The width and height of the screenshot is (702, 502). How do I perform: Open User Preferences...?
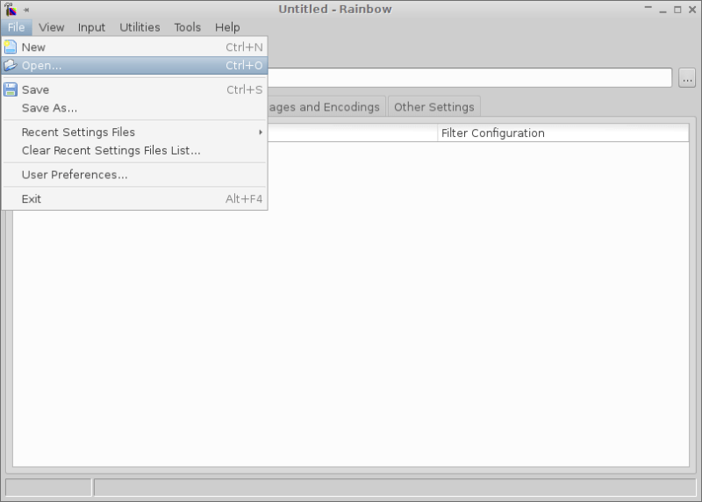(134, 175)
